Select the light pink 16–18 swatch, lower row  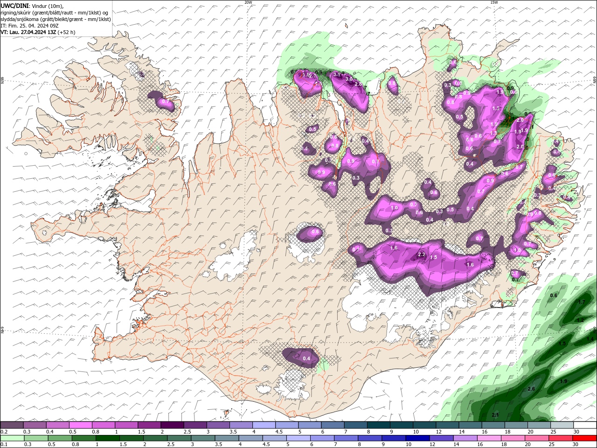click(x=489, y=438)
